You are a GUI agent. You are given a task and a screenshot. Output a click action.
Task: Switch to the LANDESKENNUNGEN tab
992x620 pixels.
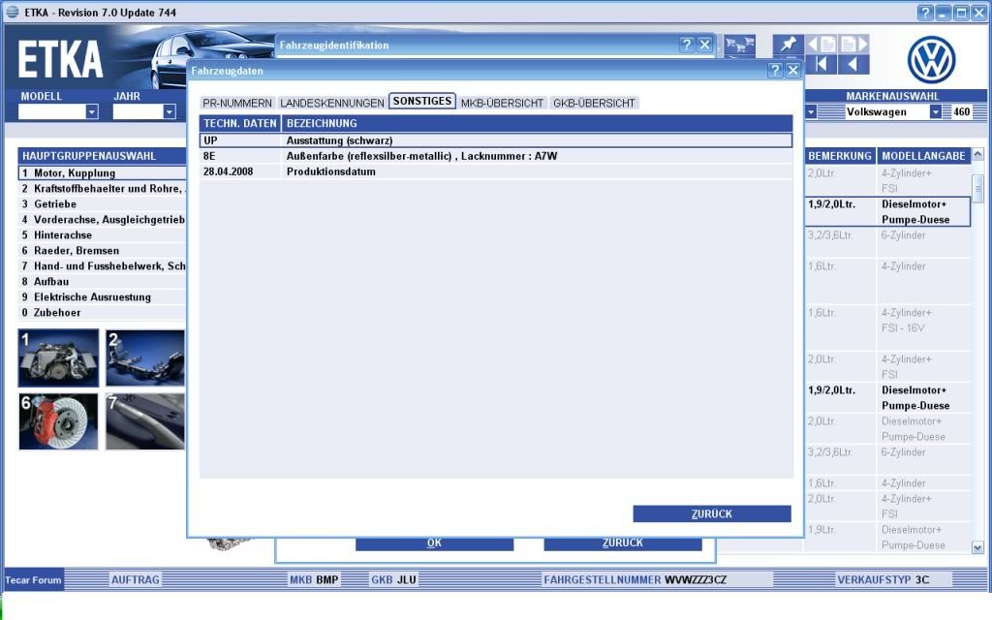tap(332, 103)
